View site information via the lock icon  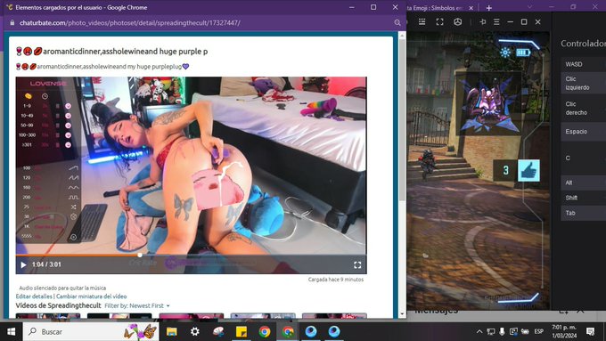(12, 23)
